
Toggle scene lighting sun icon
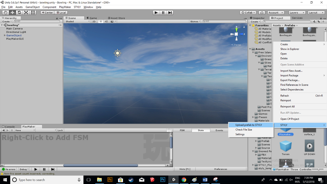click(101, 21)
